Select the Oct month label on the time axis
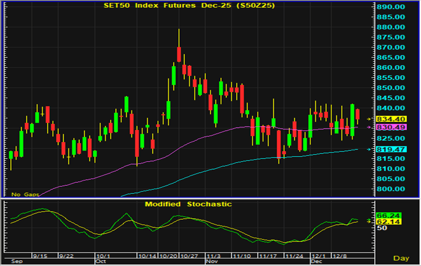This screenshot has height=266, width=421. tap(101, 261)
